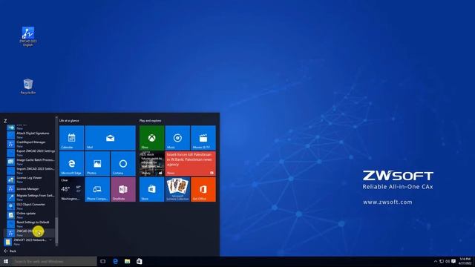Click the Windows Start button
This screenshot has width=475, height=267.
click(x=5, y=261)
